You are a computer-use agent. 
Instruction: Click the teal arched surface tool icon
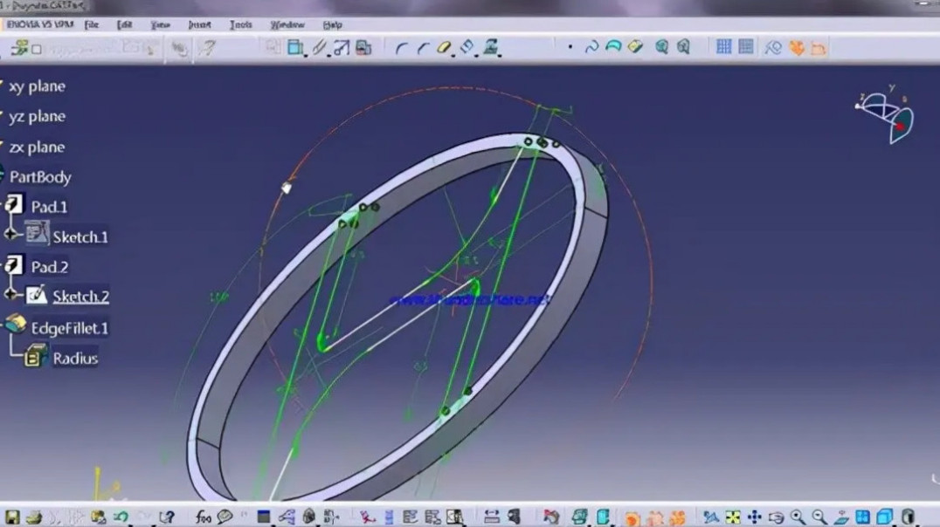tap(613, 46)
